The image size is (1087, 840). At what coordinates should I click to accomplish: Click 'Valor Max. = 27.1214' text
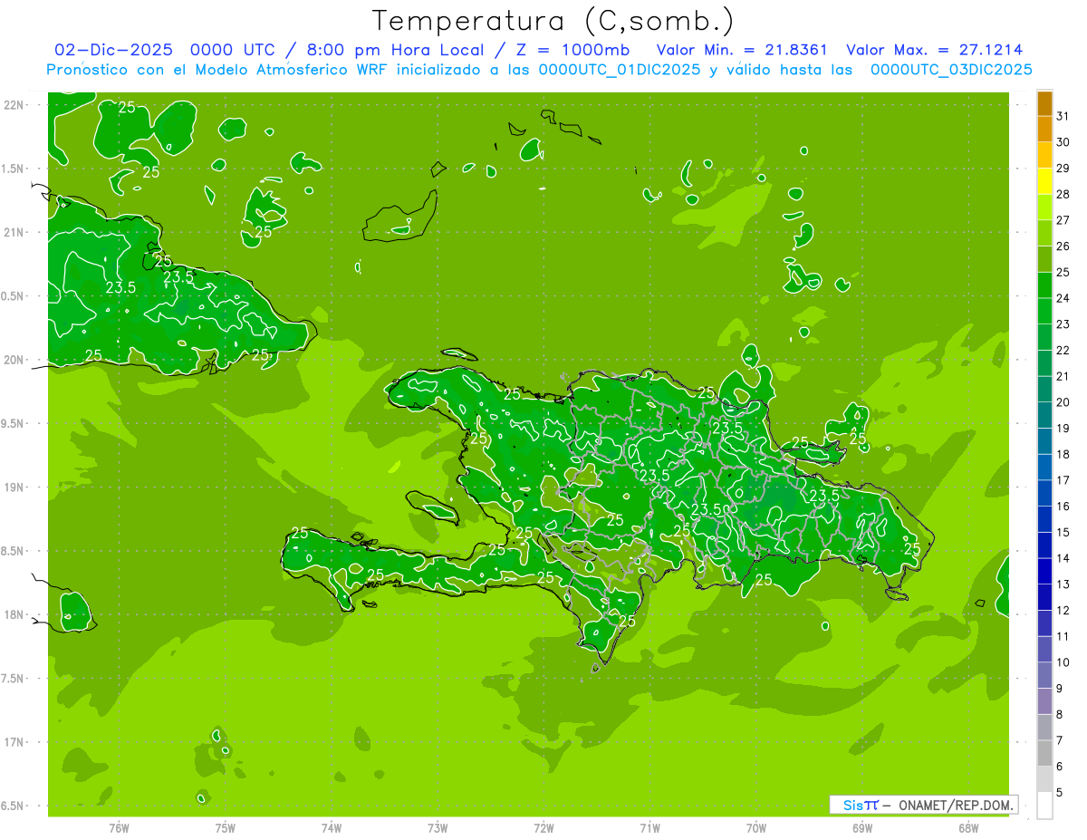tap(935, 50)
